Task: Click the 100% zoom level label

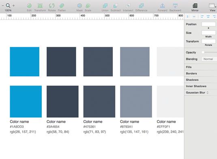Action: click(x=8, y=11)
